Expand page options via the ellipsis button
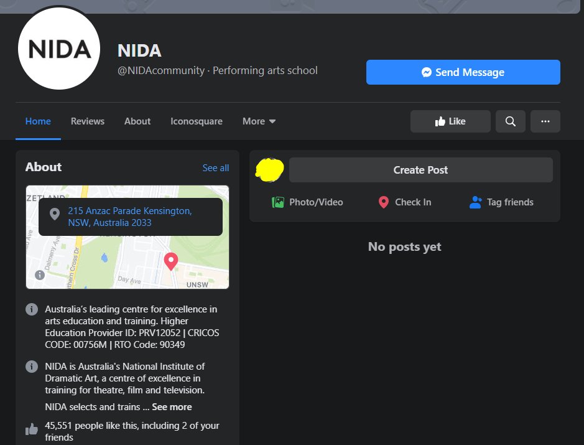 click(x=545, y=121)
